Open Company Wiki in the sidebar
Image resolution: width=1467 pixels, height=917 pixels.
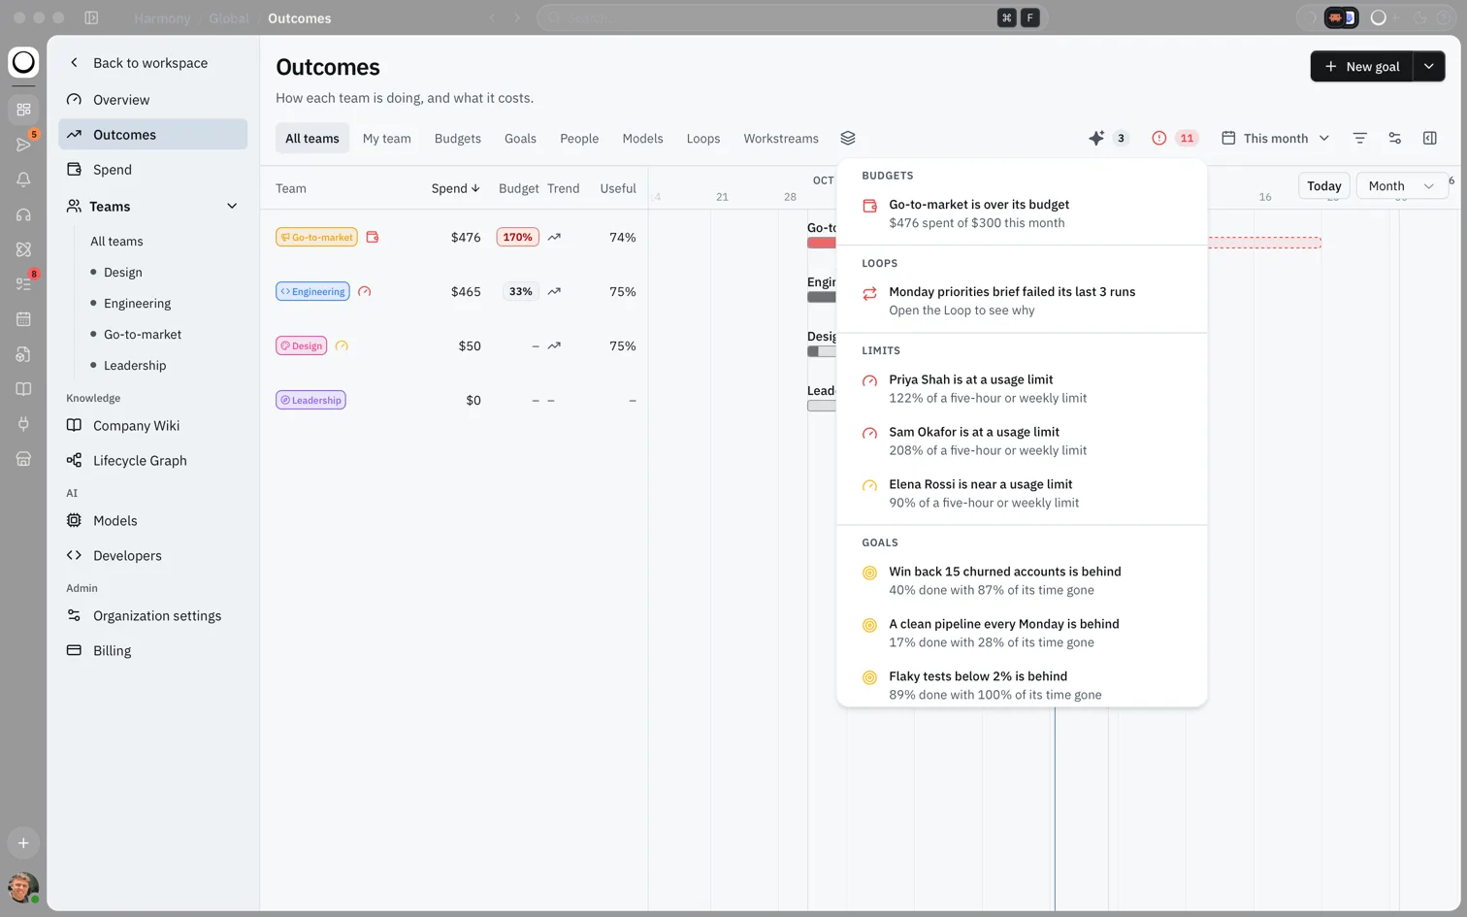click(152, 425)
